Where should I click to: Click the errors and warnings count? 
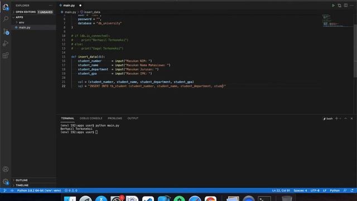click(x=71, y=190)
